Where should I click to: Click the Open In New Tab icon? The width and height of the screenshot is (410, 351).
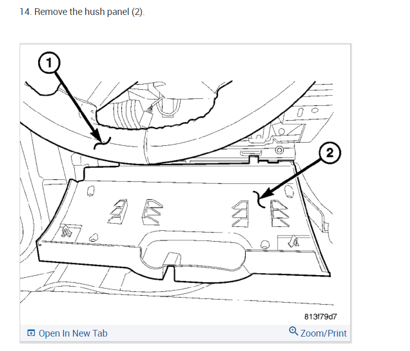click(31, 333)
